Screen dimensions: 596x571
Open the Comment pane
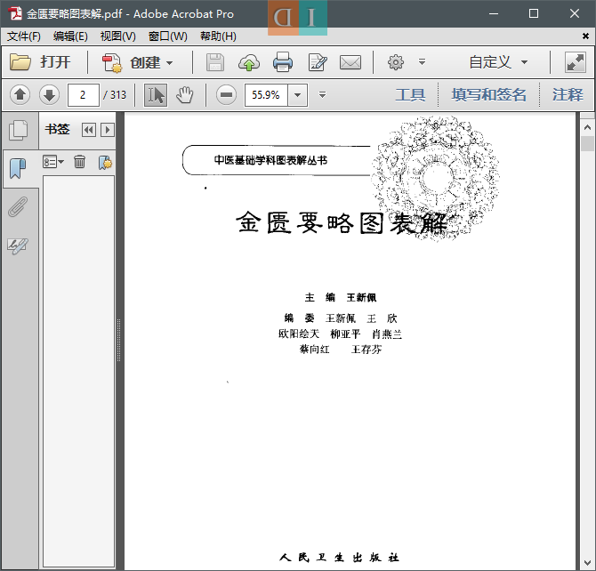pos(568,94)
